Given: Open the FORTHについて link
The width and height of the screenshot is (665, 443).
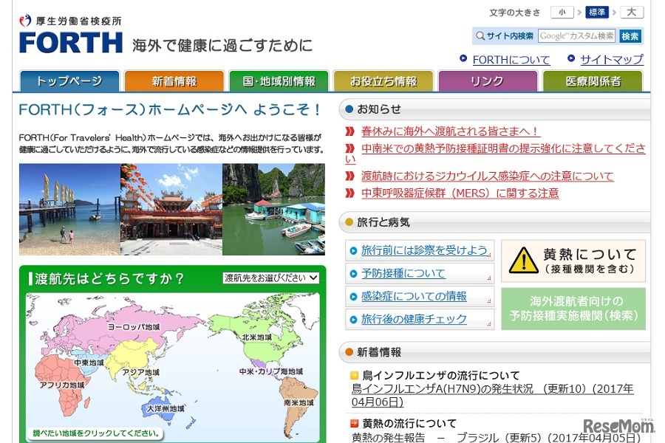Looking at the screenshot, I should pyautogui.click(x=511, y=60).
